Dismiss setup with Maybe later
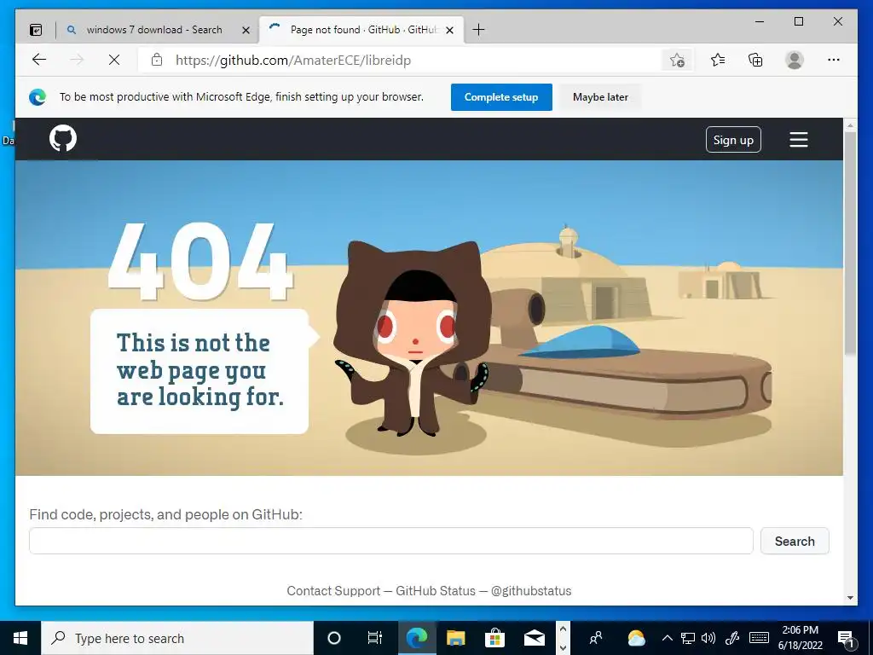 (600, 97)
